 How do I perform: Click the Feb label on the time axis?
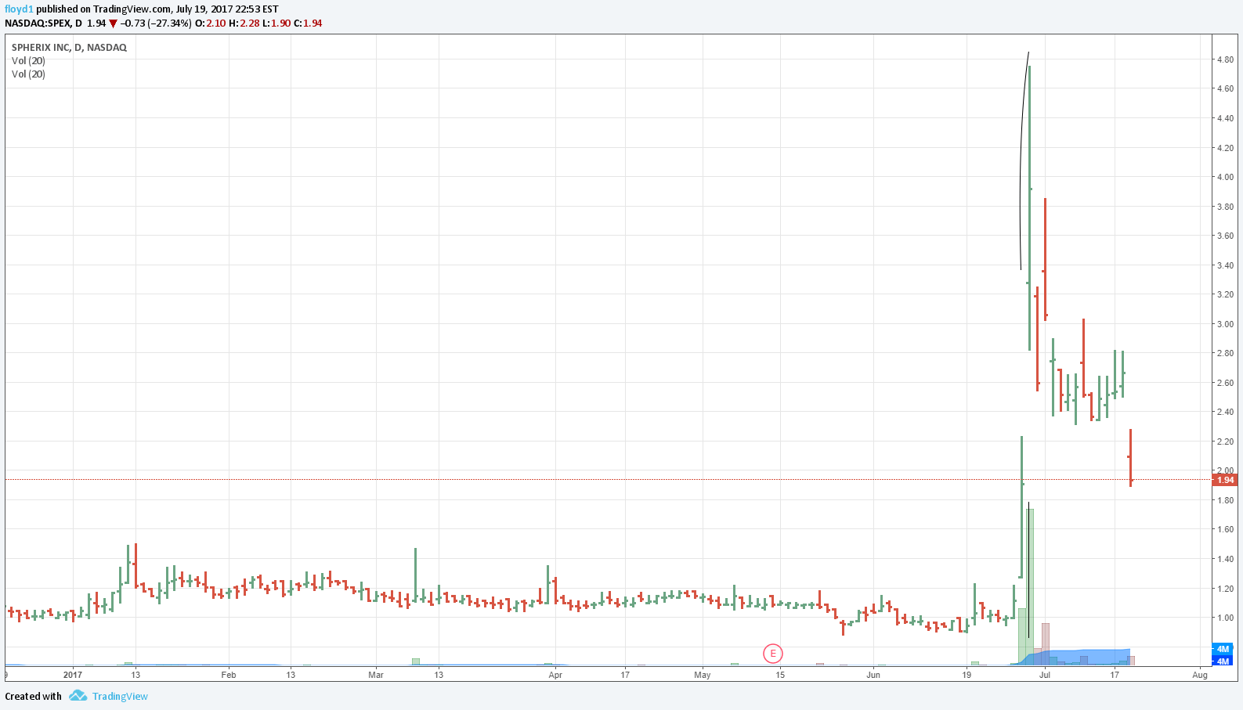coord(229,675)
